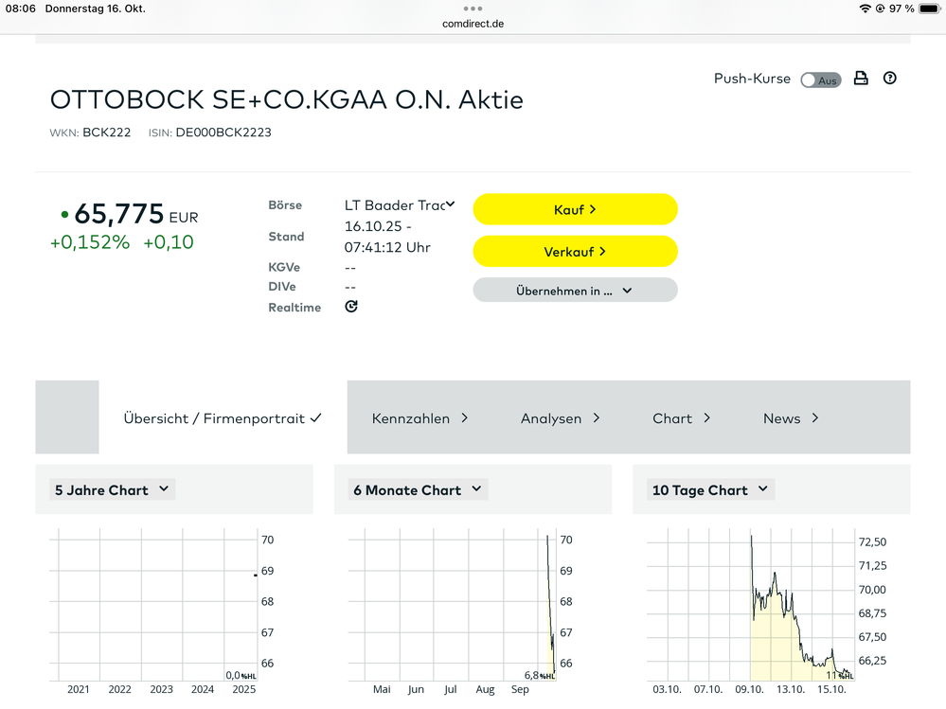Open the News tab

[791, 418]
